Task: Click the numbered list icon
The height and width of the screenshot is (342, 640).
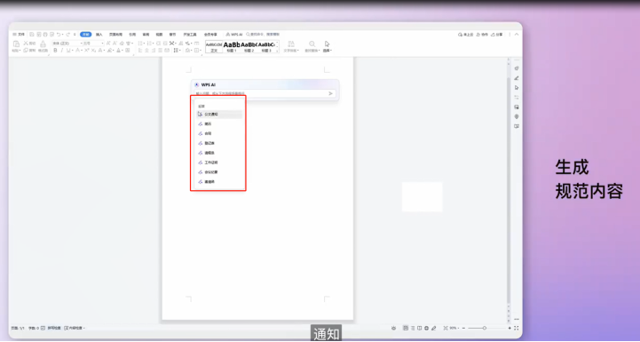Action: (149, 44)
